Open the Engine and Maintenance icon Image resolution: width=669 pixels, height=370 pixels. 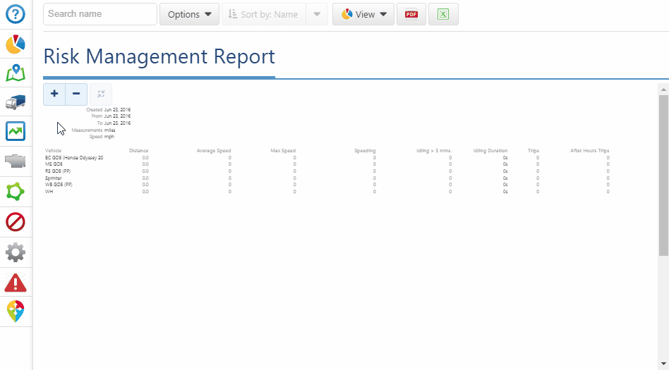(x=16, y=161)
